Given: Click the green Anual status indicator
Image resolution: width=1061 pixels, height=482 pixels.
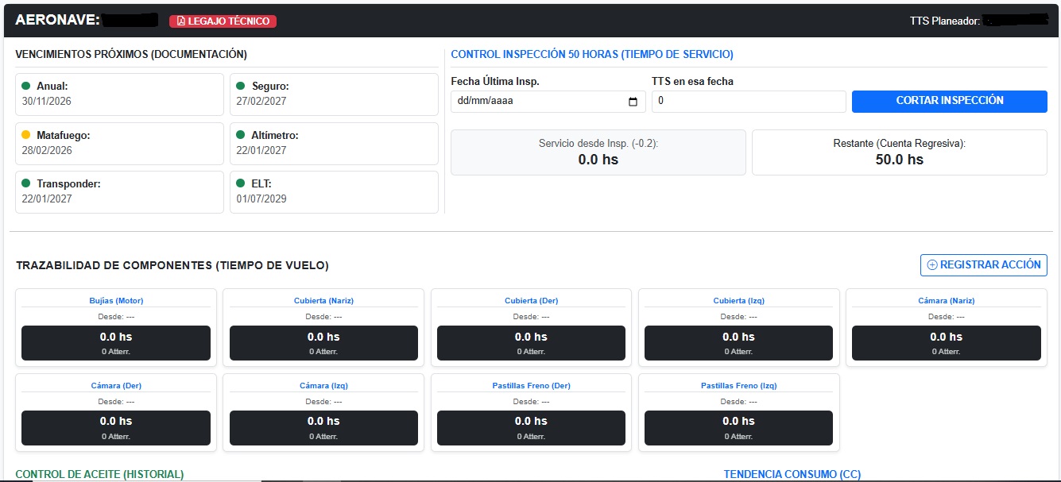Looking at the screenshot, I should point(26,86).
